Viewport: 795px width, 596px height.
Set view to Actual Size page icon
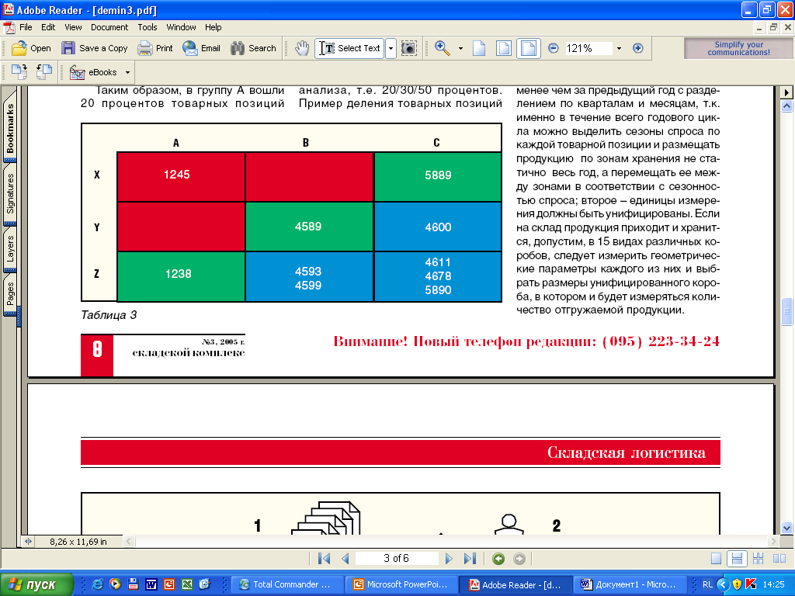point(479,48)
